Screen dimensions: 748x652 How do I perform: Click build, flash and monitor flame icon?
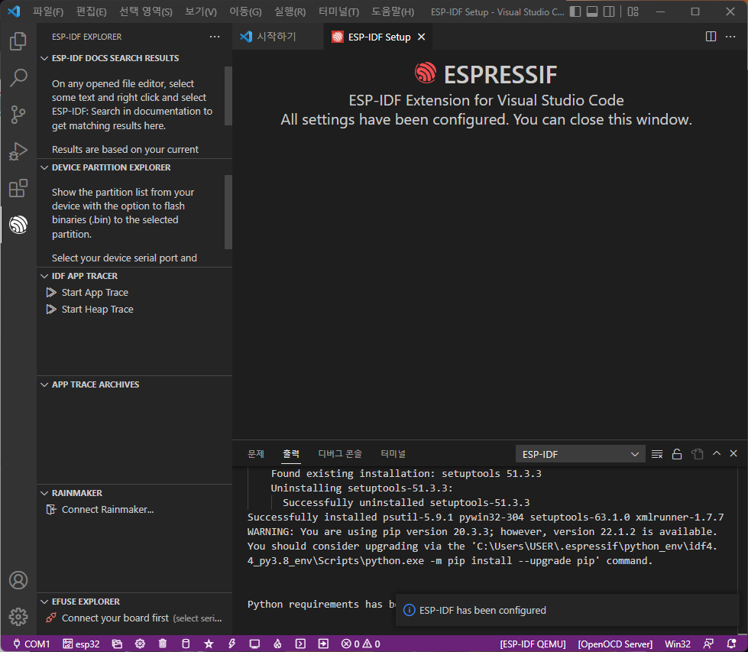click(x=277, y=644)
